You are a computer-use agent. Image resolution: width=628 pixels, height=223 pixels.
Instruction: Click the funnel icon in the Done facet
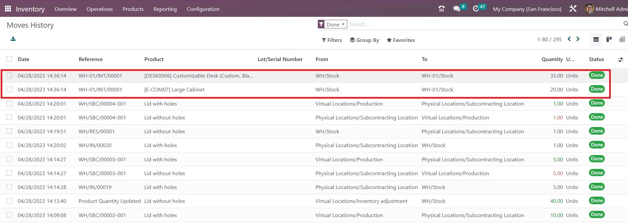[321, 24]
